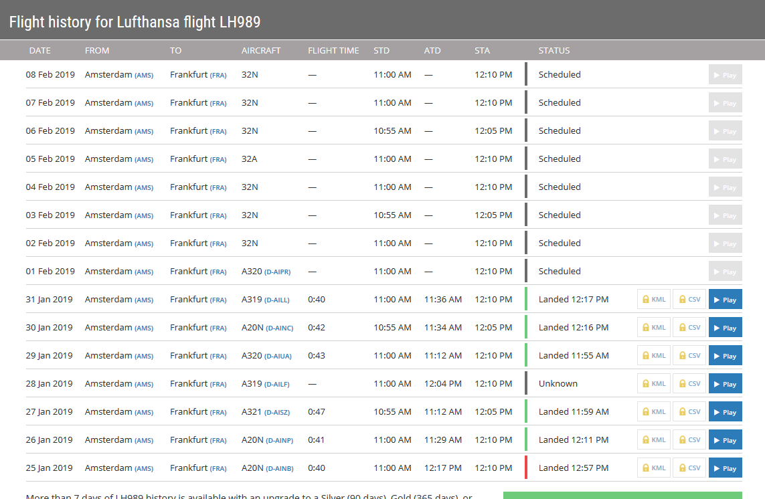Viewport: 765px width, 499px height.
Task: Select the '06 Feb 2019' date cell
Action: pyautogui.click(x=50, y=130)
